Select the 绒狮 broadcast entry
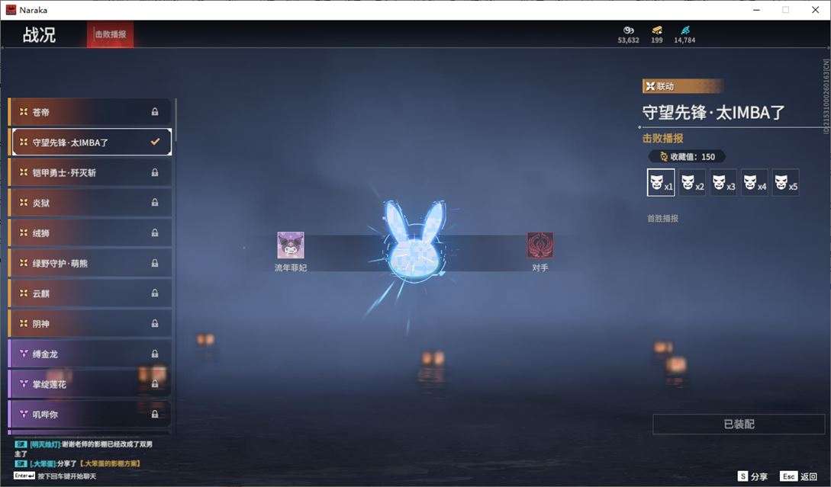The height and width of the screenshot is (487, 831). (x=90, y=233)
